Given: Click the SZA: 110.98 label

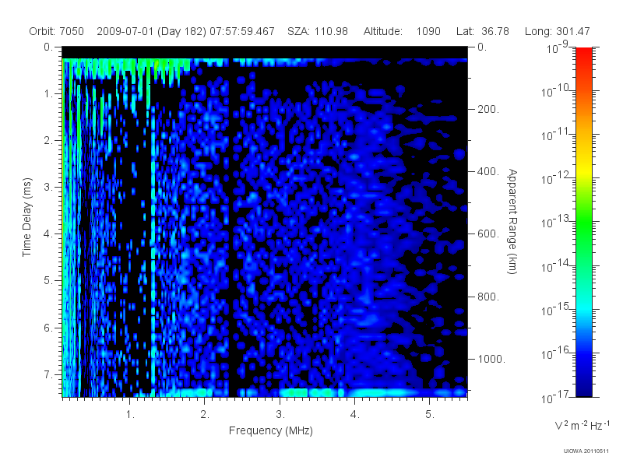Looking at the screenshot, I should tap(318, 31).
